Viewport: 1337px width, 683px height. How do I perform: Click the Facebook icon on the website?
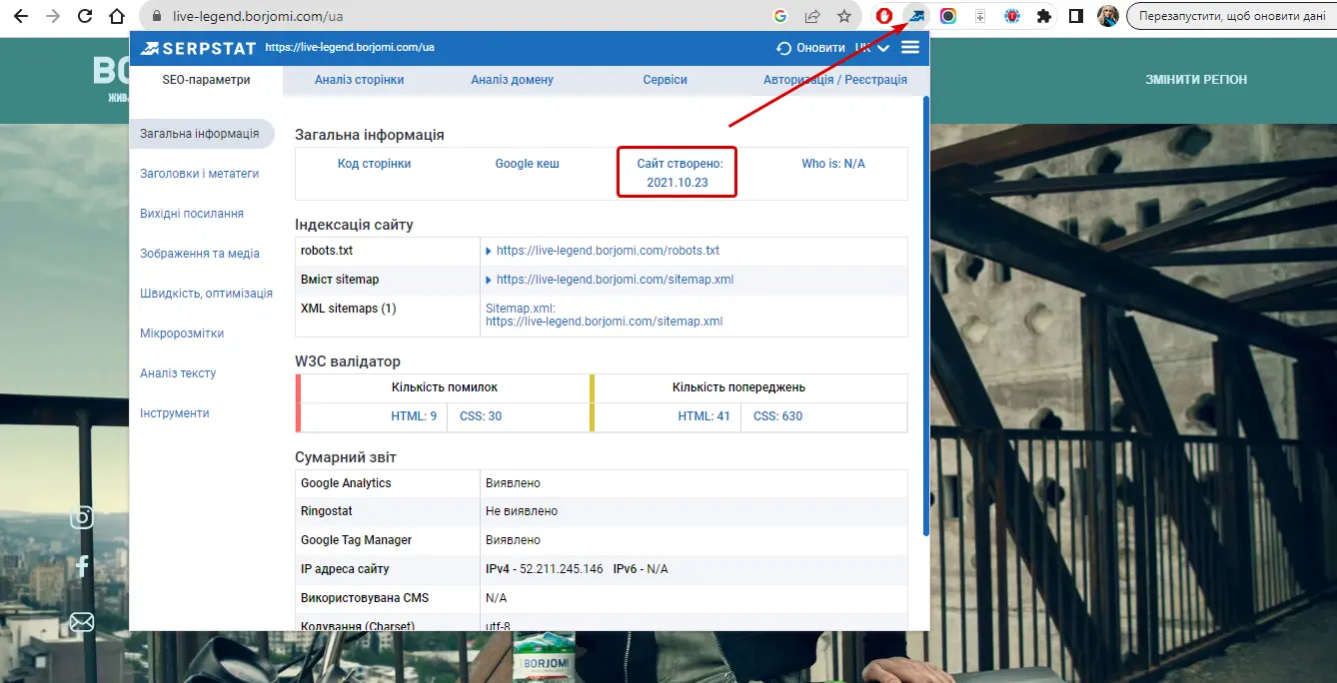point(82,567)
